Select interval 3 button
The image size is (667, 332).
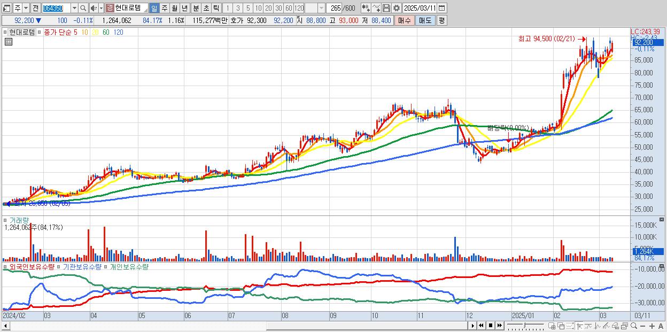pos(238,8)
